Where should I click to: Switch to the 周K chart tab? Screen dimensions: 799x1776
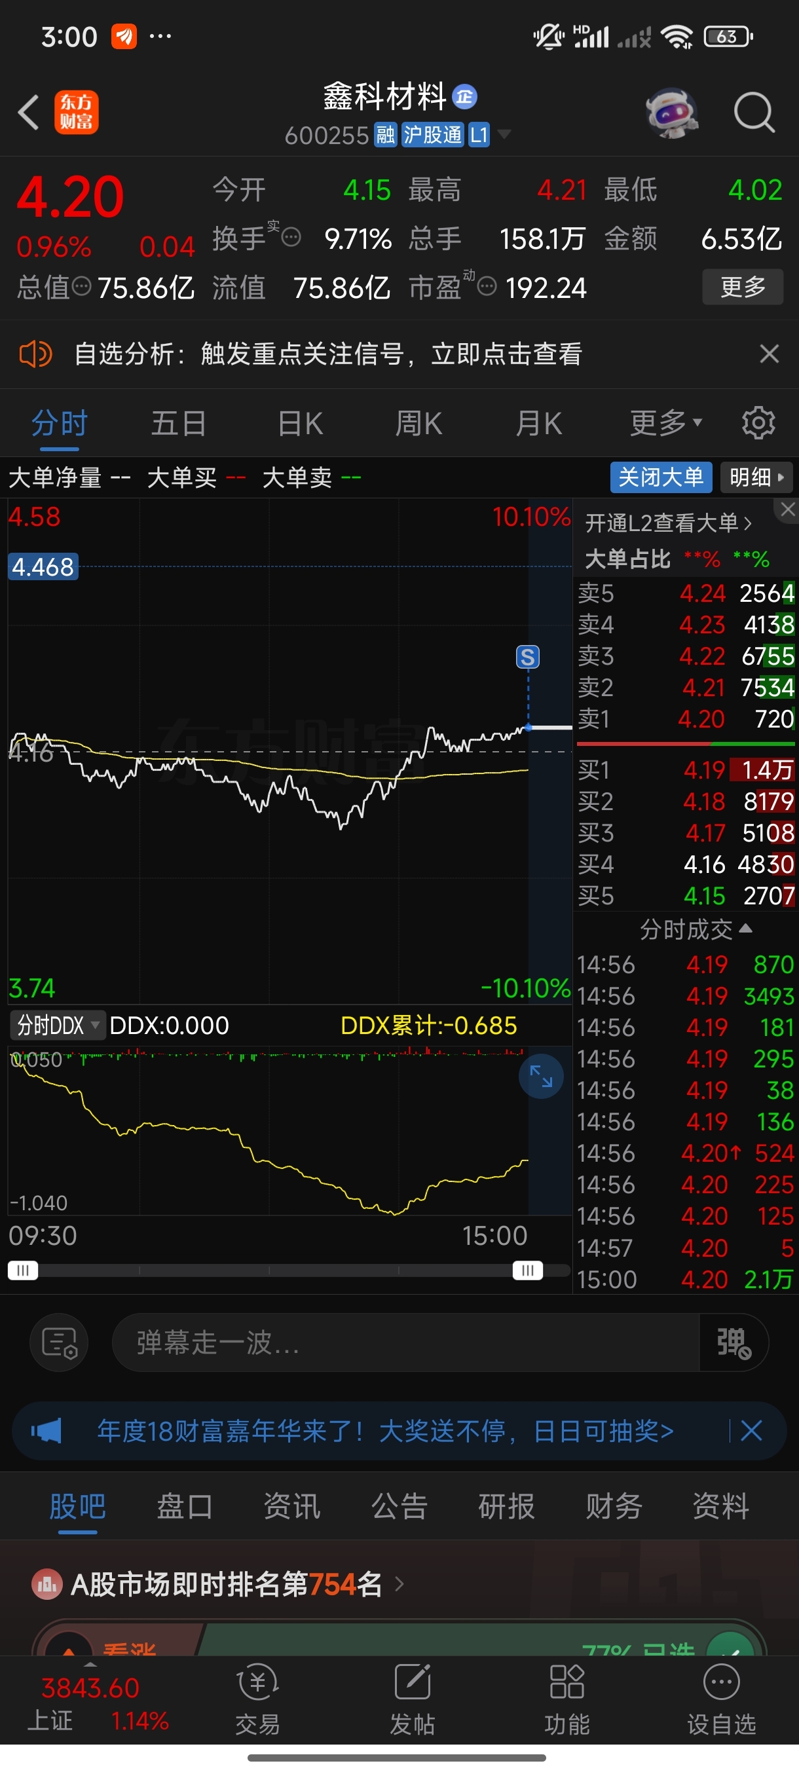coord(418,423)
